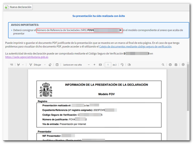Activate the Dibujar drawing tool
This screenshot has width=193, height=144.
[35, 65]
